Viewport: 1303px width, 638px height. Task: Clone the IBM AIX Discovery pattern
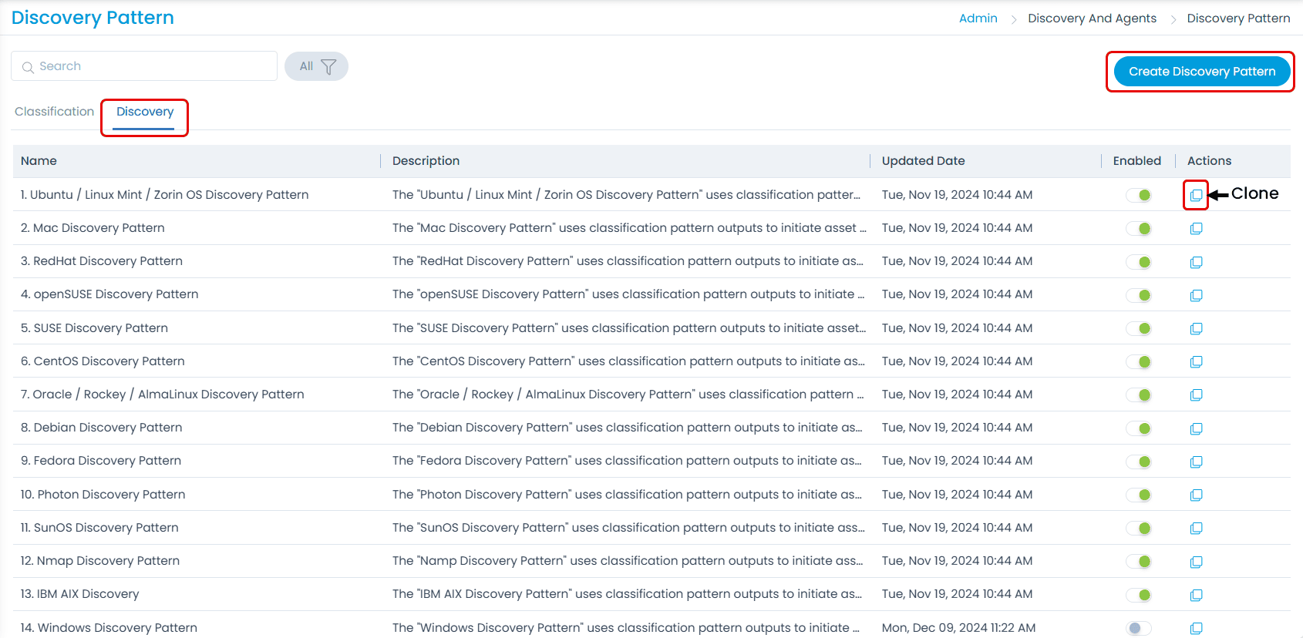click(x=1196, y=595)
